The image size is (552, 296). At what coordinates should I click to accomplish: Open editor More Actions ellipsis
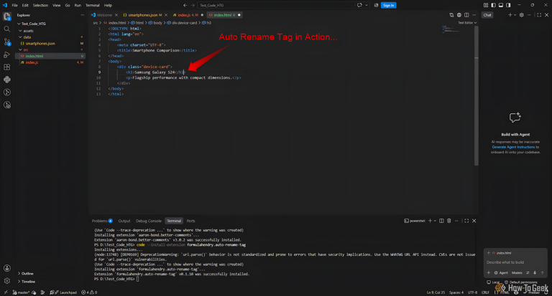pyautogui.click(x=474, y=15)
